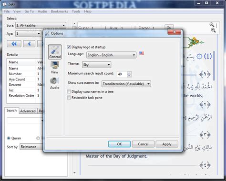This screenshot has height=181, width=226.
Task: Open the Language dropdown
Action: pyautogui.click(x=111, y=55)
